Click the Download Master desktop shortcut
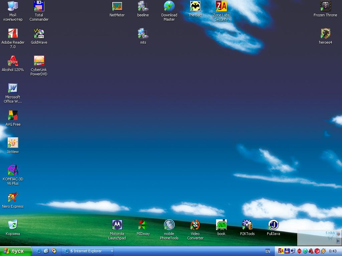The width and height of the screenshot is (342, 256). pos(169,11)
